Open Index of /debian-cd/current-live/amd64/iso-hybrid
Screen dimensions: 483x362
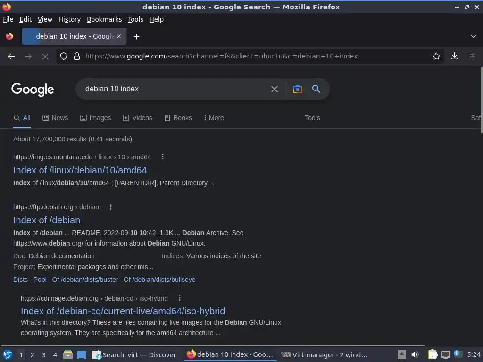(x=123, y=311)
